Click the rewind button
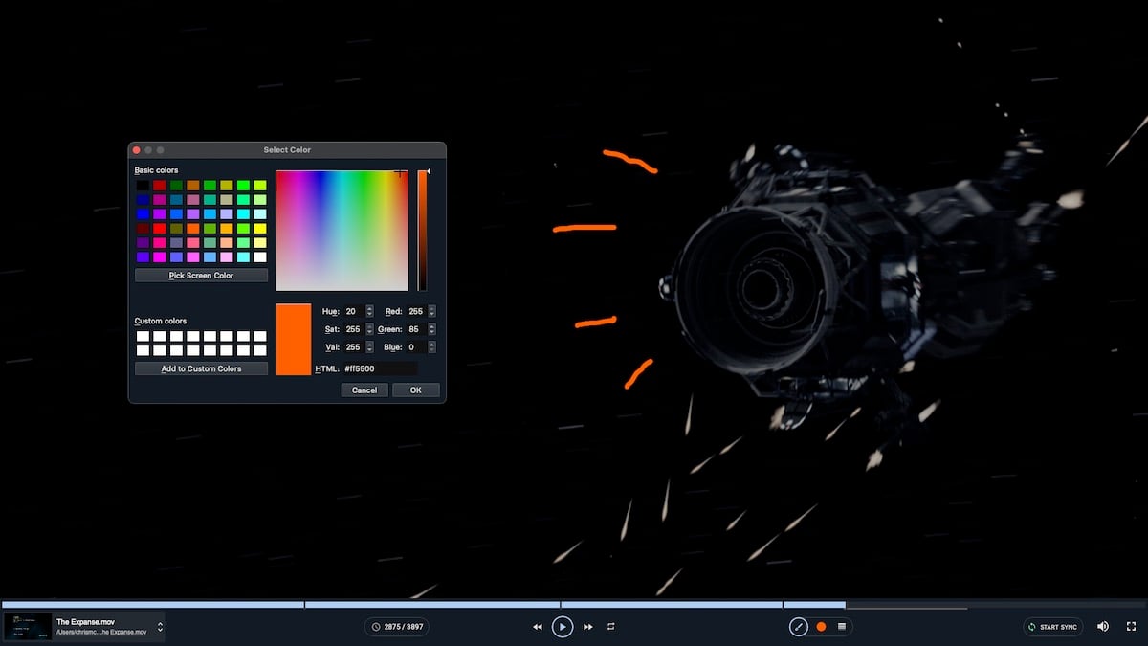 pos(538,627)
